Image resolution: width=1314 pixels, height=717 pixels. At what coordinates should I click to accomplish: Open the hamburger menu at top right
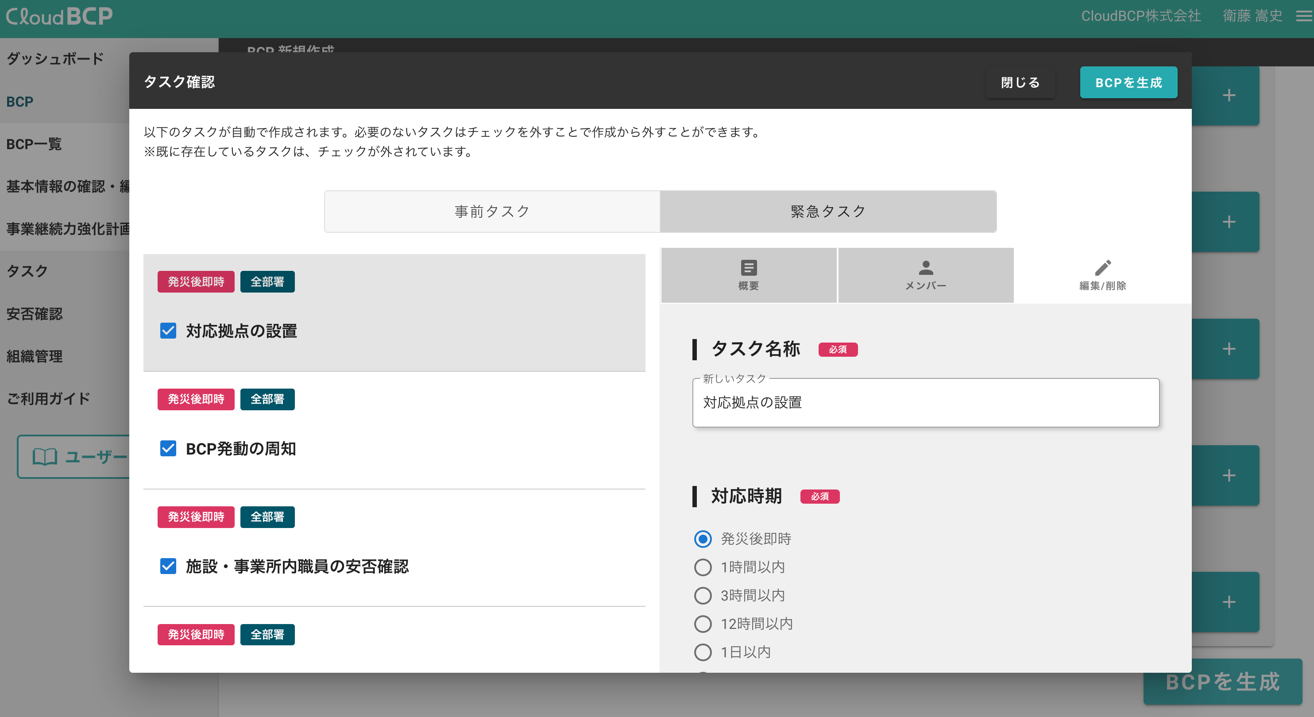[1303, 16]
